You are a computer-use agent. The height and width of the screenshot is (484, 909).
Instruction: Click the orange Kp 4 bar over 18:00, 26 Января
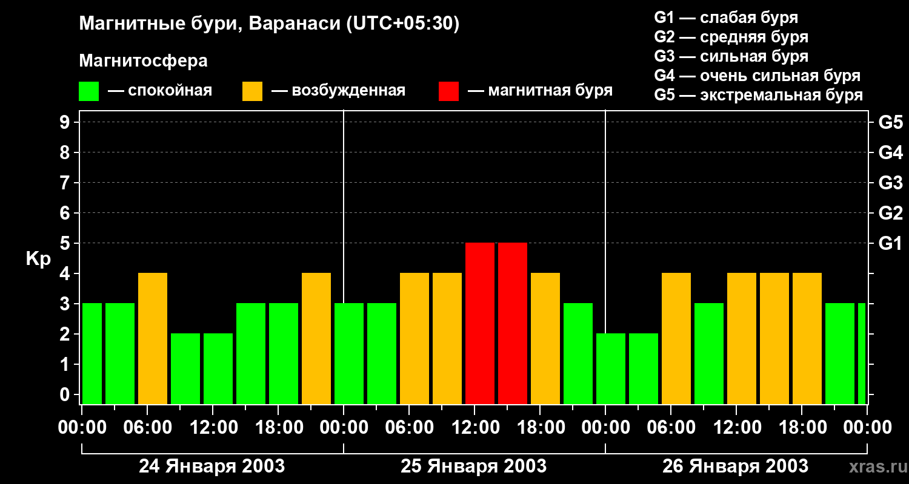(807, 338)
